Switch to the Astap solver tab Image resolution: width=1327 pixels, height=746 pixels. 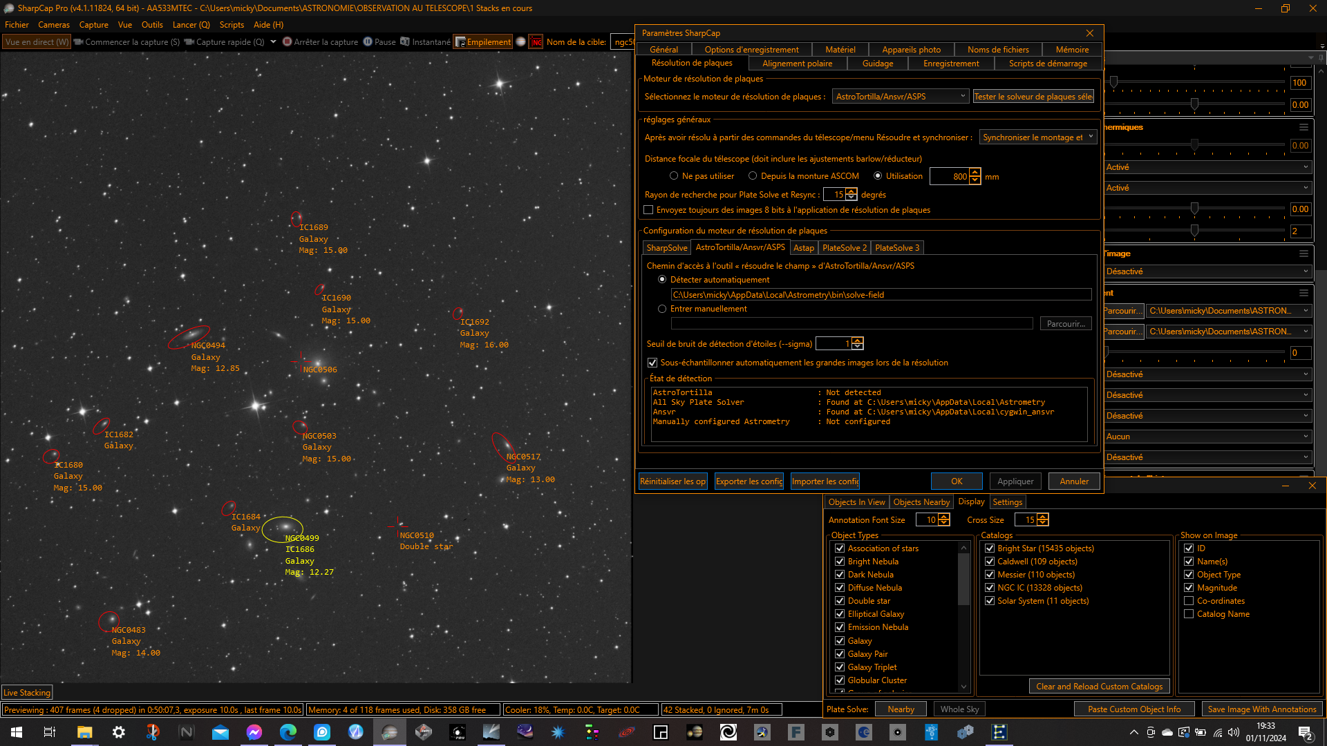(803, 248)
